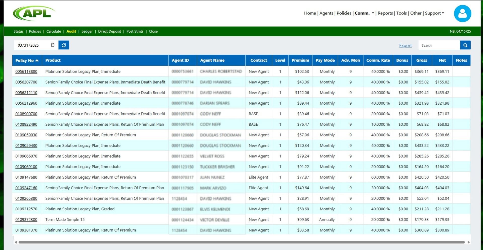
Task: Click the magnifier search button
Action: pos(465,45)
